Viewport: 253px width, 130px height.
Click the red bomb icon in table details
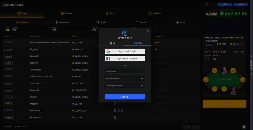[x=241, y=44]
